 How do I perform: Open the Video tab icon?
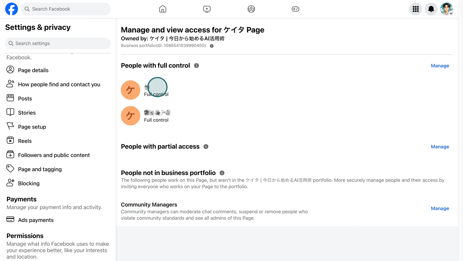207,9
